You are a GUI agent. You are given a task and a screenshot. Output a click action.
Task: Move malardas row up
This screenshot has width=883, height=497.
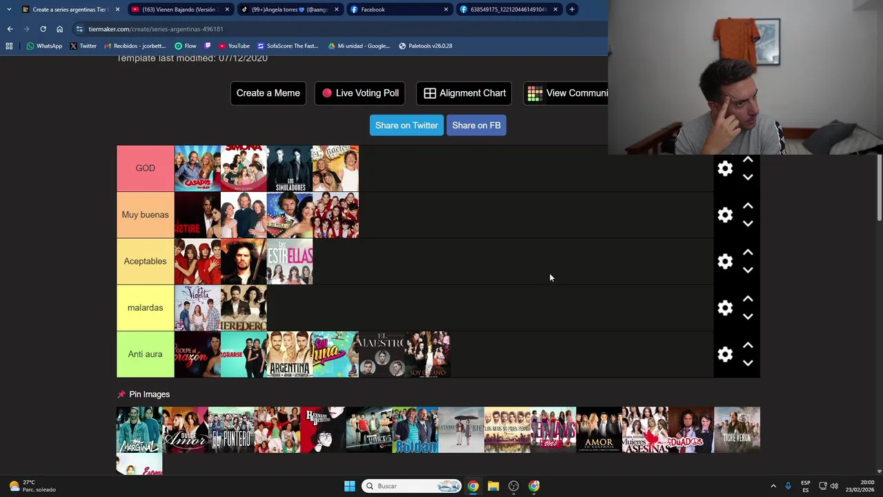(748, 299)
